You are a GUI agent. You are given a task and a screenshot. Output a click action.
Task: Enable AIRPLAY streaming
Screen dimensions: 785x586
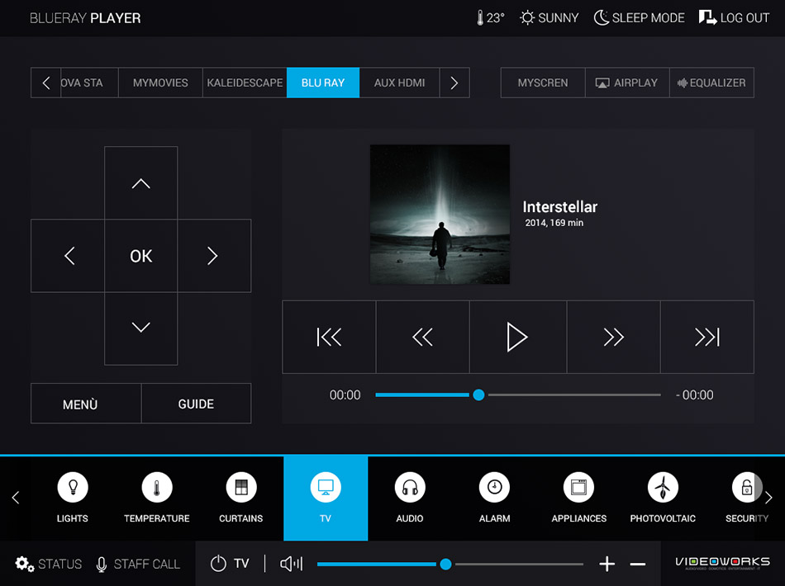(x=627, y=83)
